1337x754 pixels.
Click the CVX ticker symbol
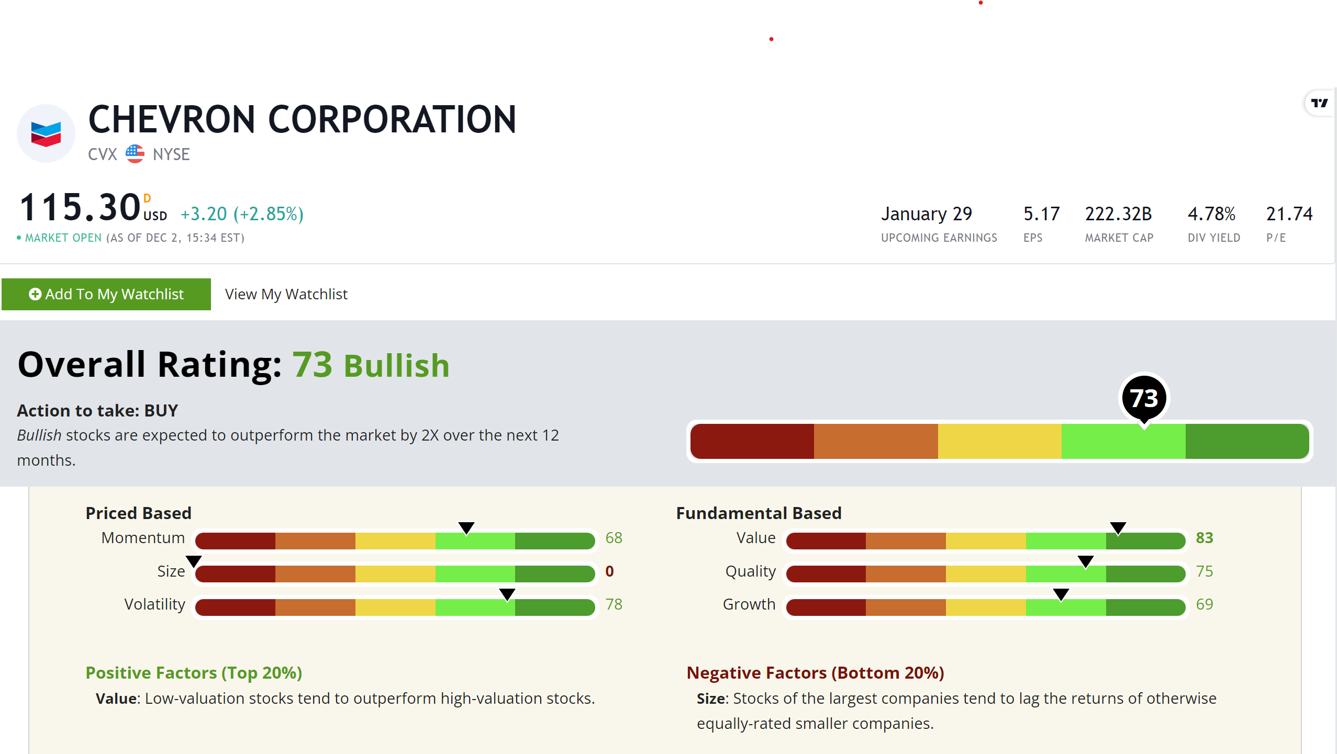pos(103,154)
